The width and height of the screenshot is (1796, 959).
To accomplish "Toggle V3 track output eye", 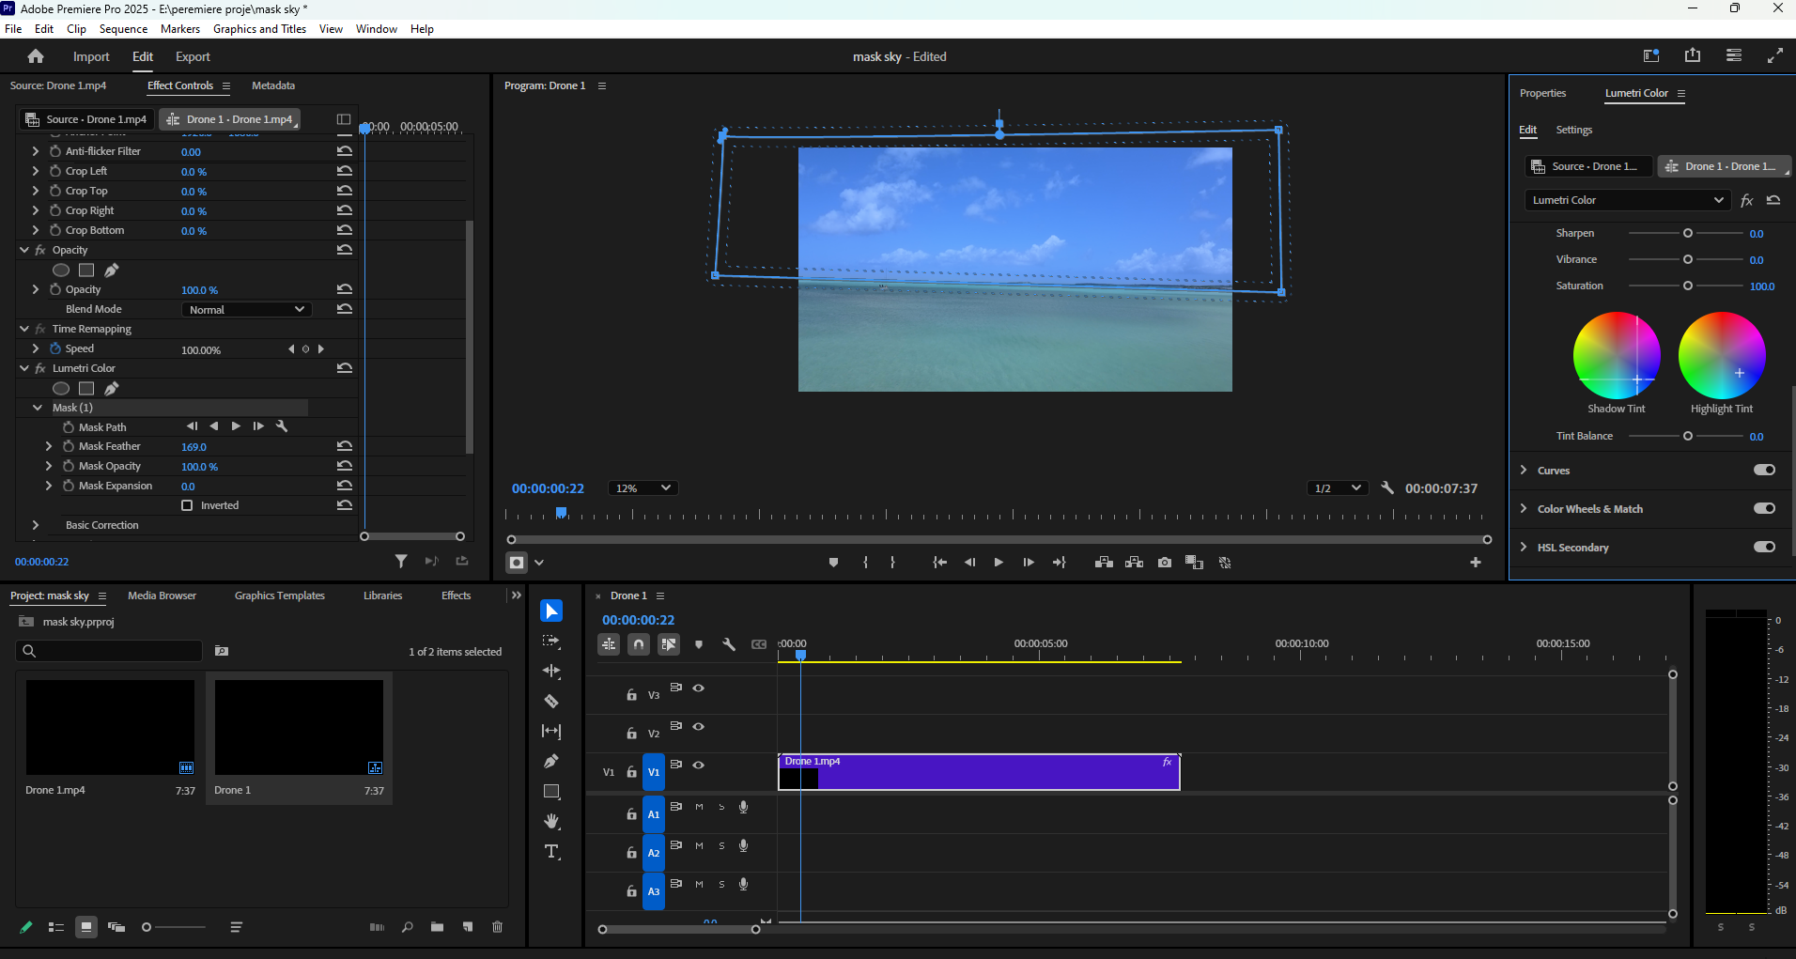I will click(699, 688).
